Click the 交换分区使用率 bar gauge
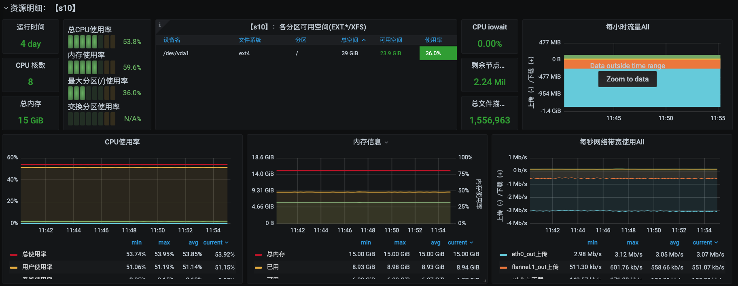The height and width of the screenshot is (286, 738). tap(91, 119)
